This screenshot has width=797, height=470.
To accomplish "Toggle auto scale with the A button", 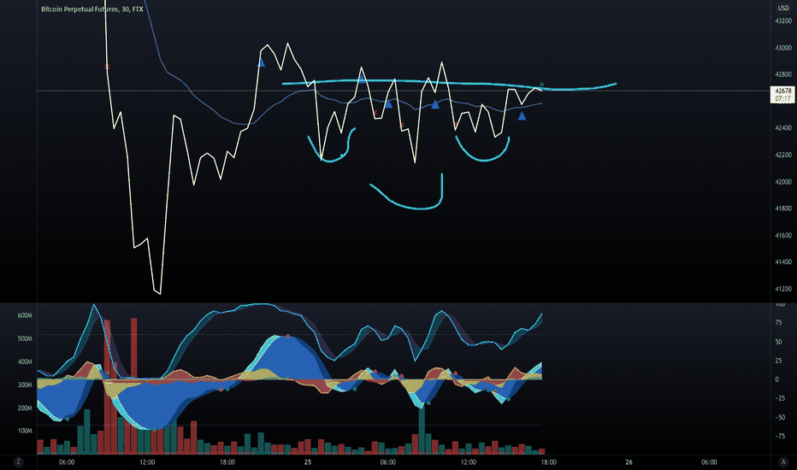I will 783,461.
